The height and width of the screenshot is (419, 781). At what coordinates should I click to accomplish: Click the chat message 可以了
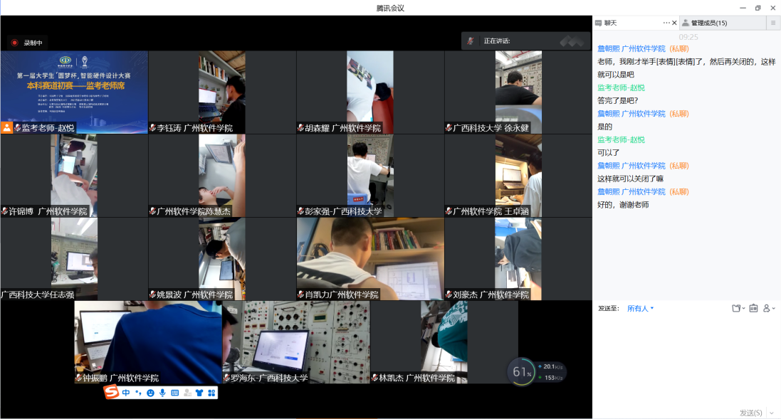(608, 153)
